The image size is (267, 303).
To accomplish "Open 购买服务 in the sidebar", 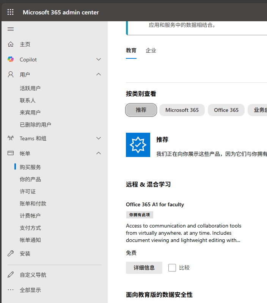I will tap(30, 167).
